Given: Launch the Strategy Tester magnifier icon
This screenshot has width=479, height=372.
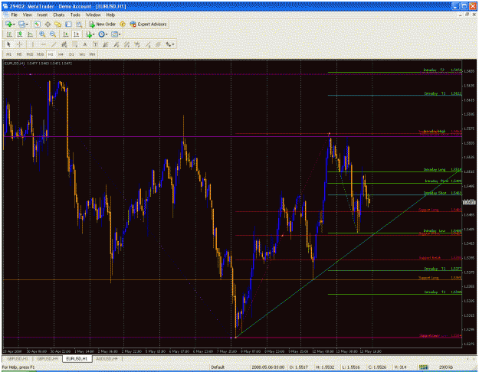Looking at the screenshot, I should click(79, 24).
